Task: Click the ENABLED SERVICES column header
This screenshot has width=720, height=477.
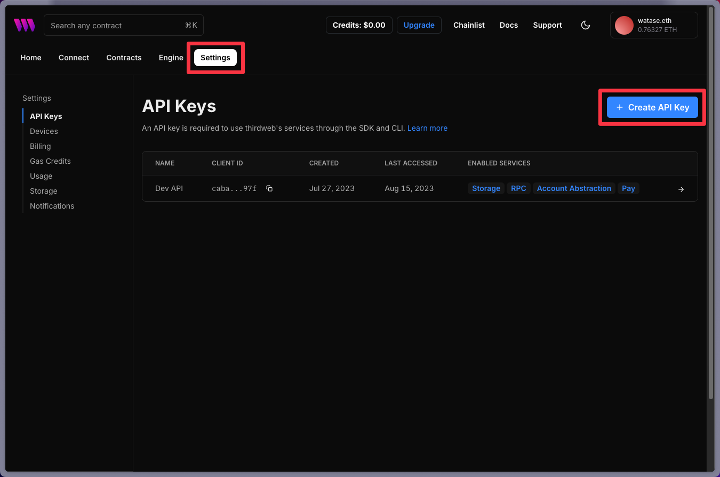Action: coord(499,163)
